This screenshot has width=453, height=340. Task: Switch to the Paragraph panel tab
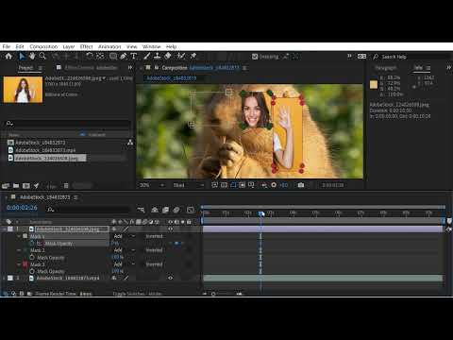[x=386, y=68]
